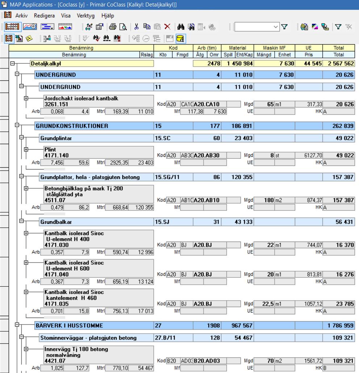Open the Gantt schedule view icon
Screen dimensions: 359x373
coord(47,27)
